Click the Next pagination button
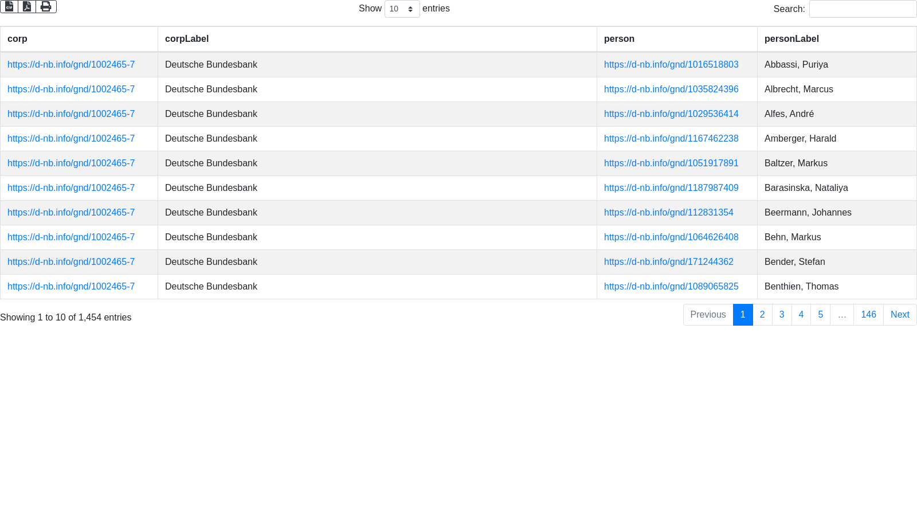917x516 pixels. point(900,315)
